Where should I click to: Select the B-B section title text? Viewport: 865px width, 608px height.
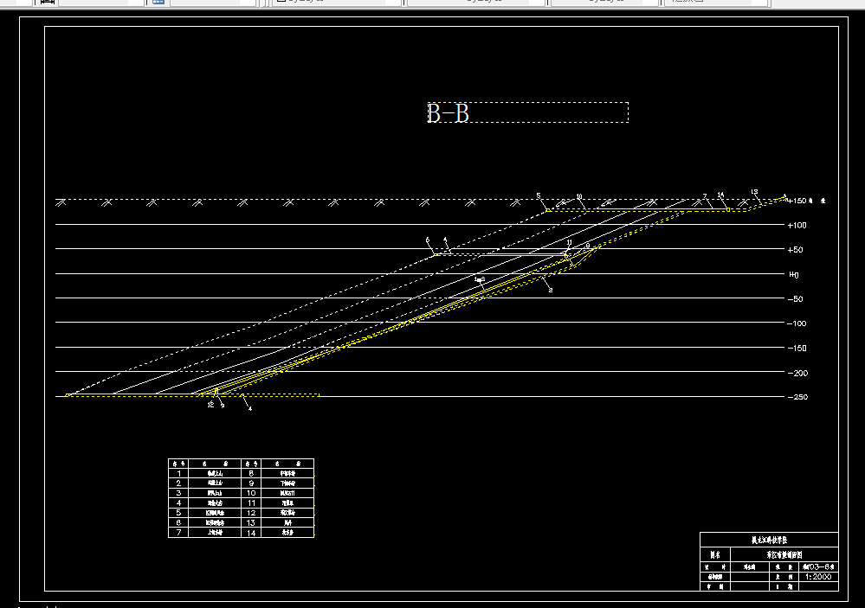tap(448, 113)
